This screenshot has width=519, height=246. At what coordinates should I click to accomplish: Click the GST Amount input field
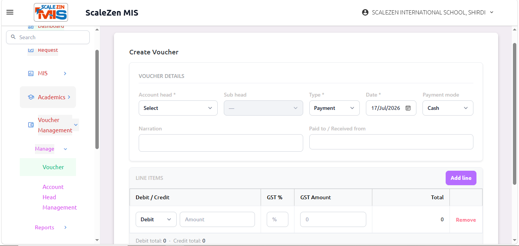tap(333, 219)
